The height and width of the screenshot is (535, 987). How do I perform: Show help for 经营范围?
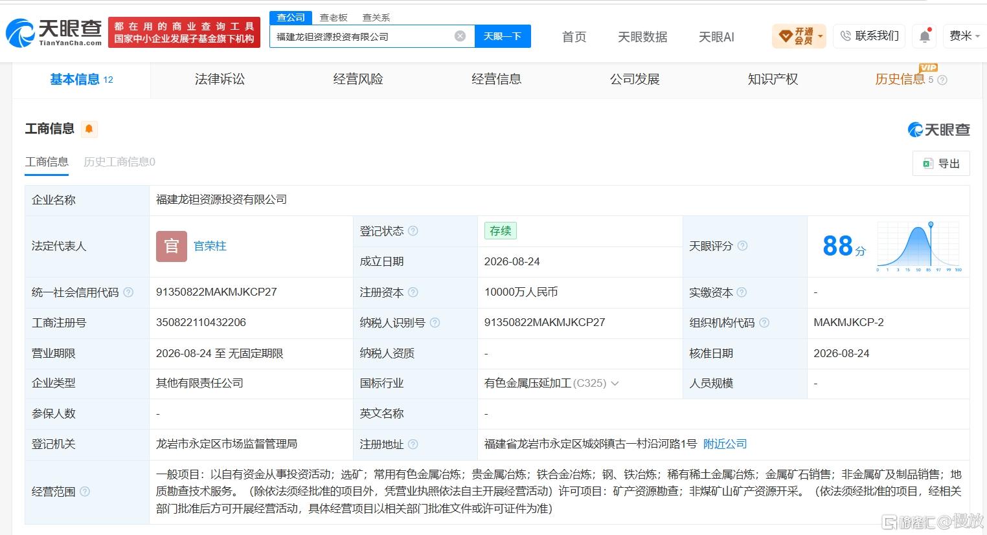85,492
